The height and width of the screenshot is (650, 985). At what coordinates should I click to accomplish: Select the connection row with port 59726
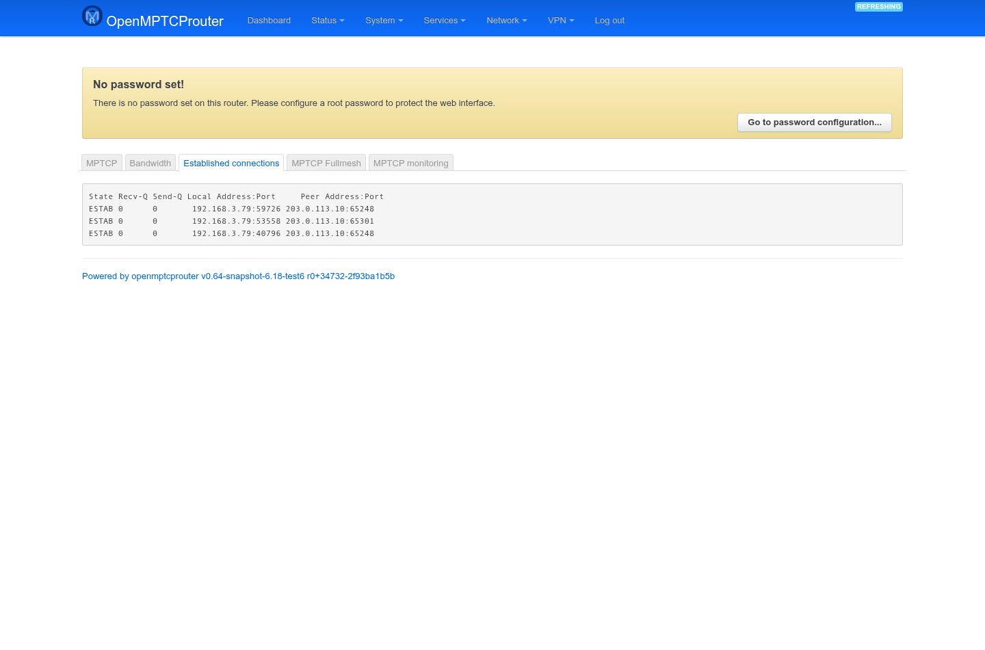[x=231, y=209]
